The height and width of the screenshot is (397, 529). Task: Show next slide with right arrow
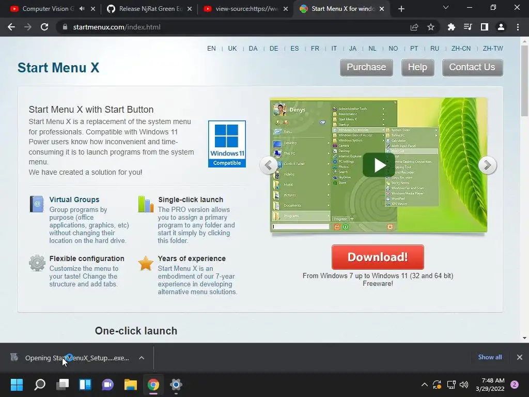point(487,165)
